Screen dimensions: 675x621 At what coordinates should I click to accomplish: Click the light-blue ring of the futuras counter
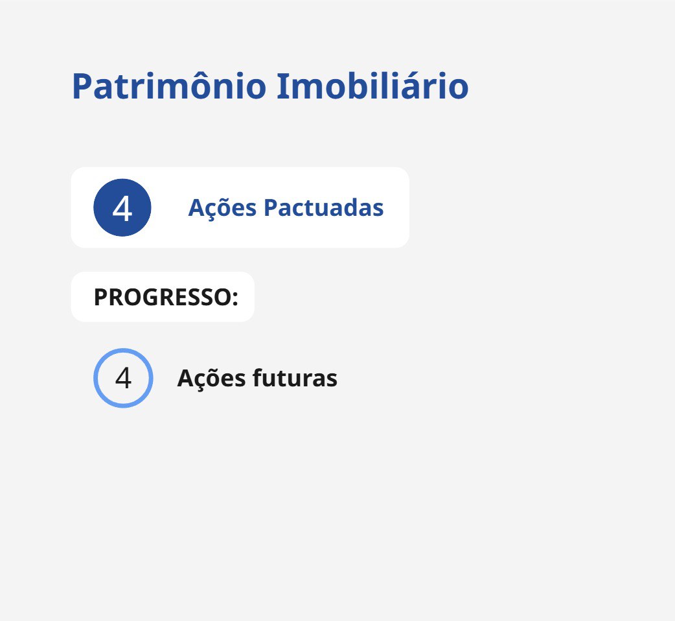tap(96, 378)
